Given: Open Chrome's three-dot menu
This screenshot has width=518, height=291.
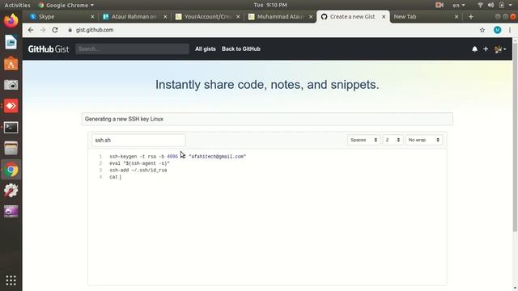Looking at the screenshot, I should (510, 30).
